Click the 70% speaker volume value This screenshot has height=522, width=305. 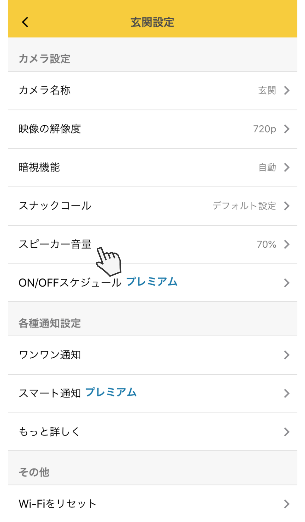[x=266, y=244]
